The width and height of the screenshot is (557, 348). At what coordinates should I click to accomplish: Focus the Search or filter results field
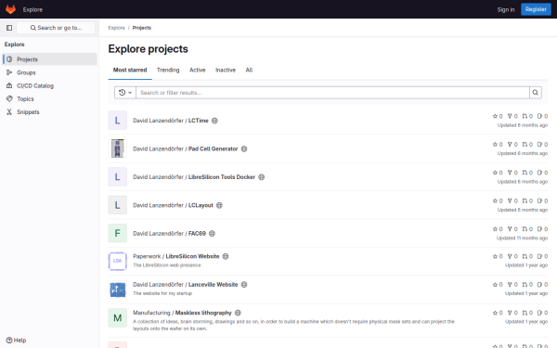[332, 93]
